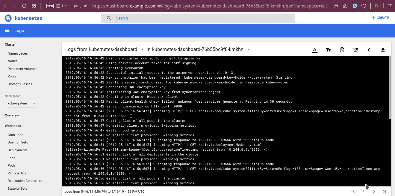The width and height of the screenshot is (395, 196).
Task: Click the 'Starting overwatch' log line
Action: click(x=104, y=68)
